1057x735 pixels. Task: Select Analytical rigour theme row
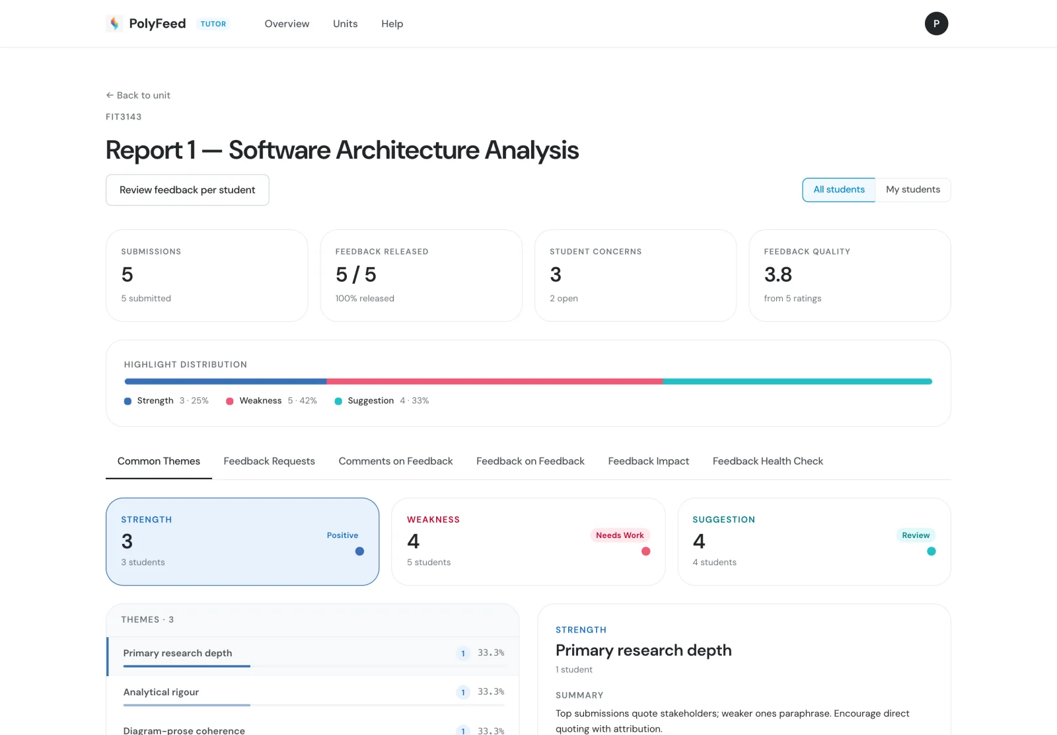click(313, 695)
